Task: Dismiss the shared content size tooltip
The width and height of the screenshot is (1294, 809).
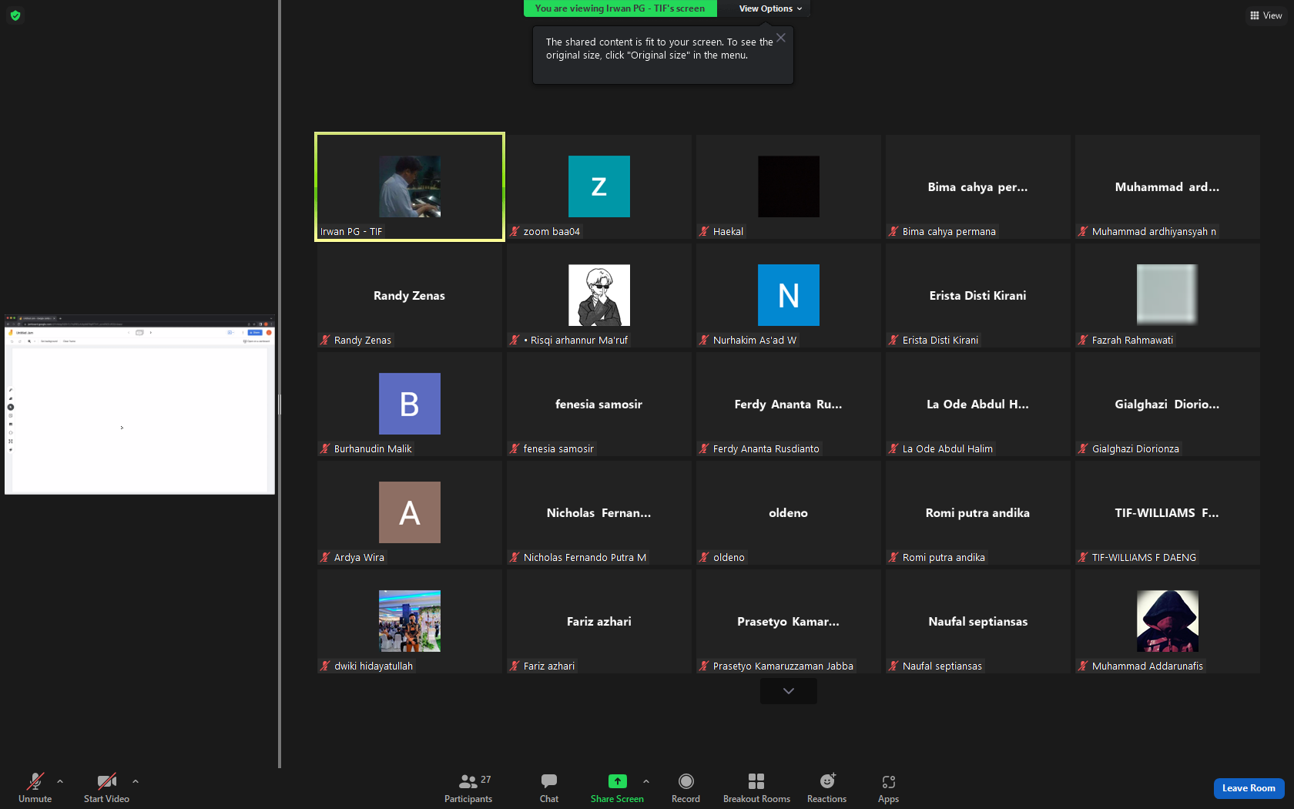Action: point(781,38)
